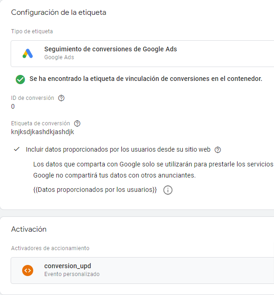Open help icon next to ID de conversión
Screen dimensions: 274x295
pyautogui.click(x=61, y=98)
